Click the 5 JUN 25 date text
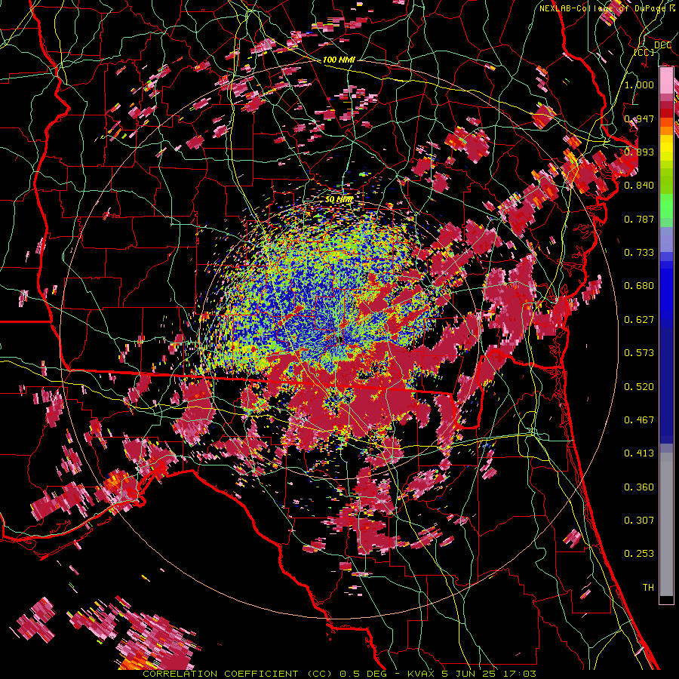 (469, 674)
